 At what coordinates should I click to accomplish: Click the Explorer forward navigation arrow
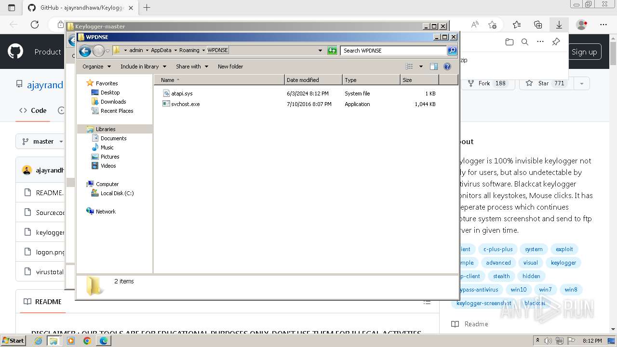coord(98,51)
